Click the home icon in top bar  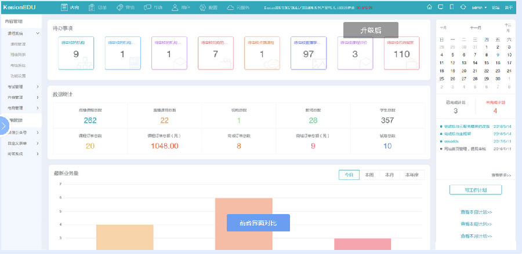[x=429, y=8]
